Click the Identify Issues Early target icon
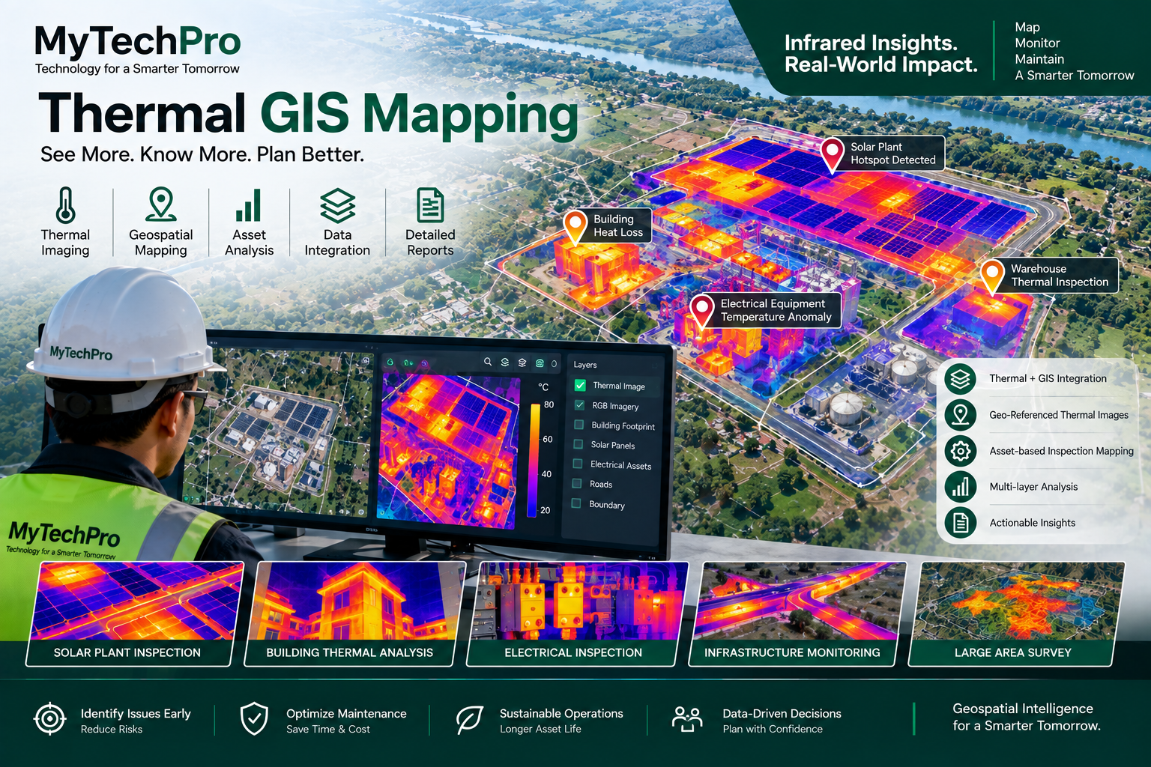1151x767 pixels. click(x=50, y=719)
